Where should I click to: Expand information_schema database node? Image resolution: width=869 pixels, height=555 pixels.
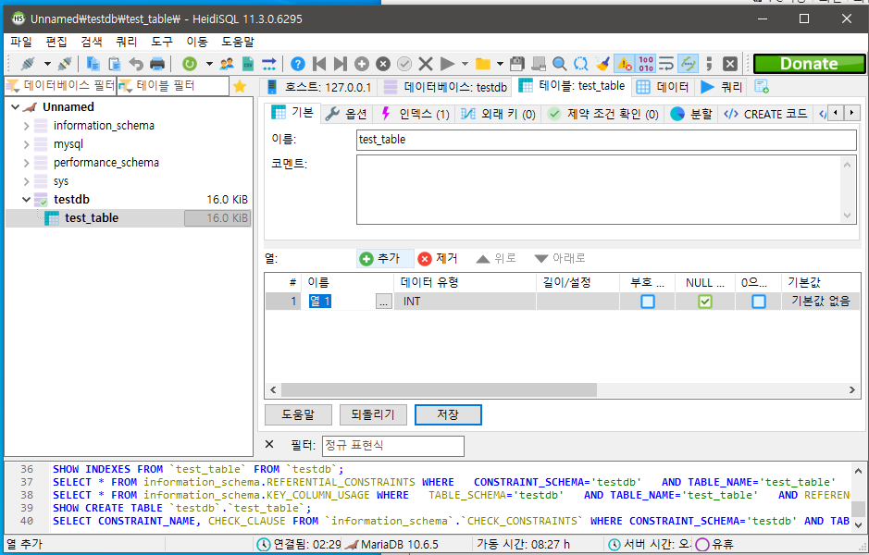tap(26, 126)
